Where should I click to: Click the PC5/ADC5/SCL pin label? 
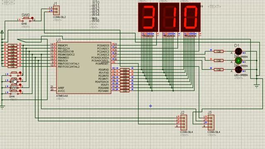100,61
